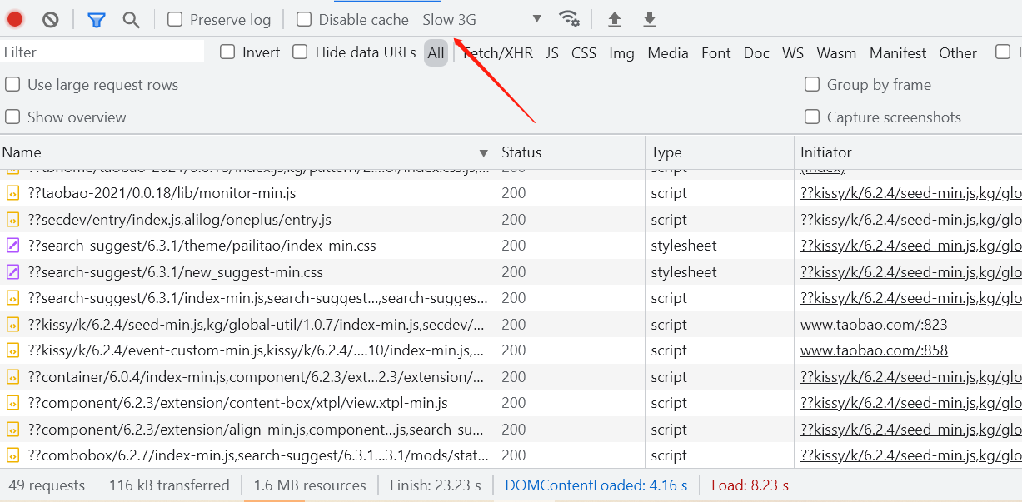Viewport: 1022px width, 502px height.
Task: Open network conditions wifi settings icon
Action: (569, 19)
